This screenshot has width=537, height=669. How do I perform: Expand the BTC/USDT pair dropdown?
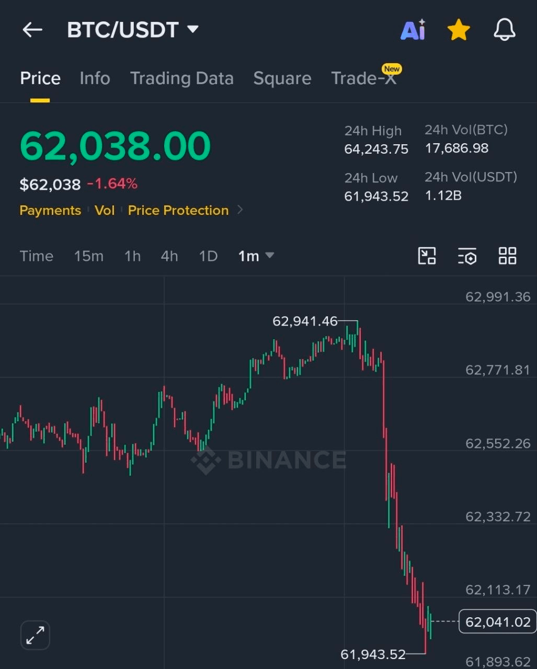click(193, 29)
